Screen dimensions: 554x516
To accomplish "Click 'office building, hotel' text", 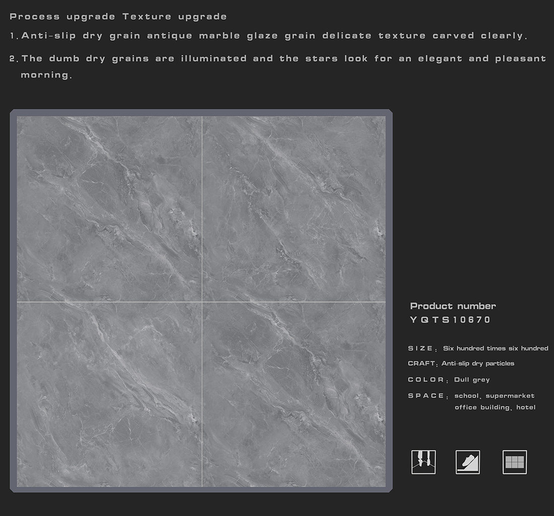I will click(495, 408).
